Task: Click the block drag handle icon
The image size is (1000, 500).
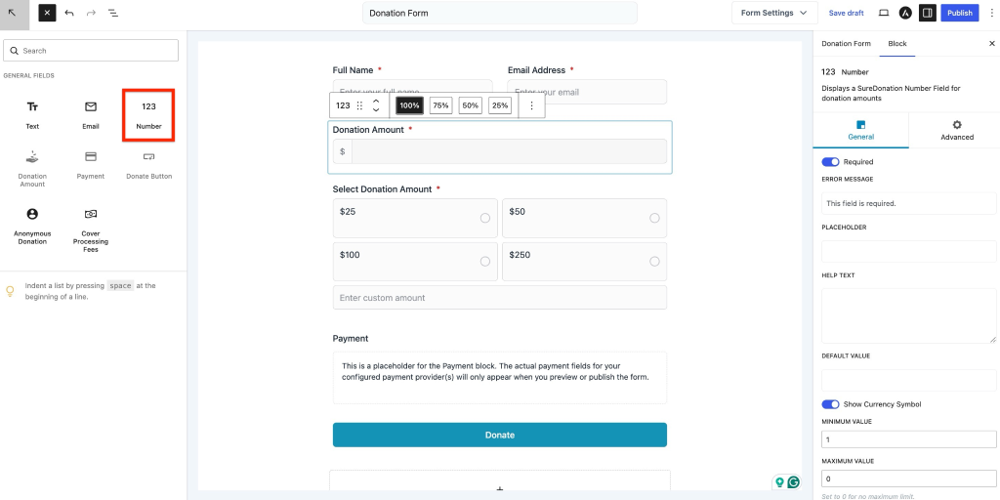Action: click(359, 105)
